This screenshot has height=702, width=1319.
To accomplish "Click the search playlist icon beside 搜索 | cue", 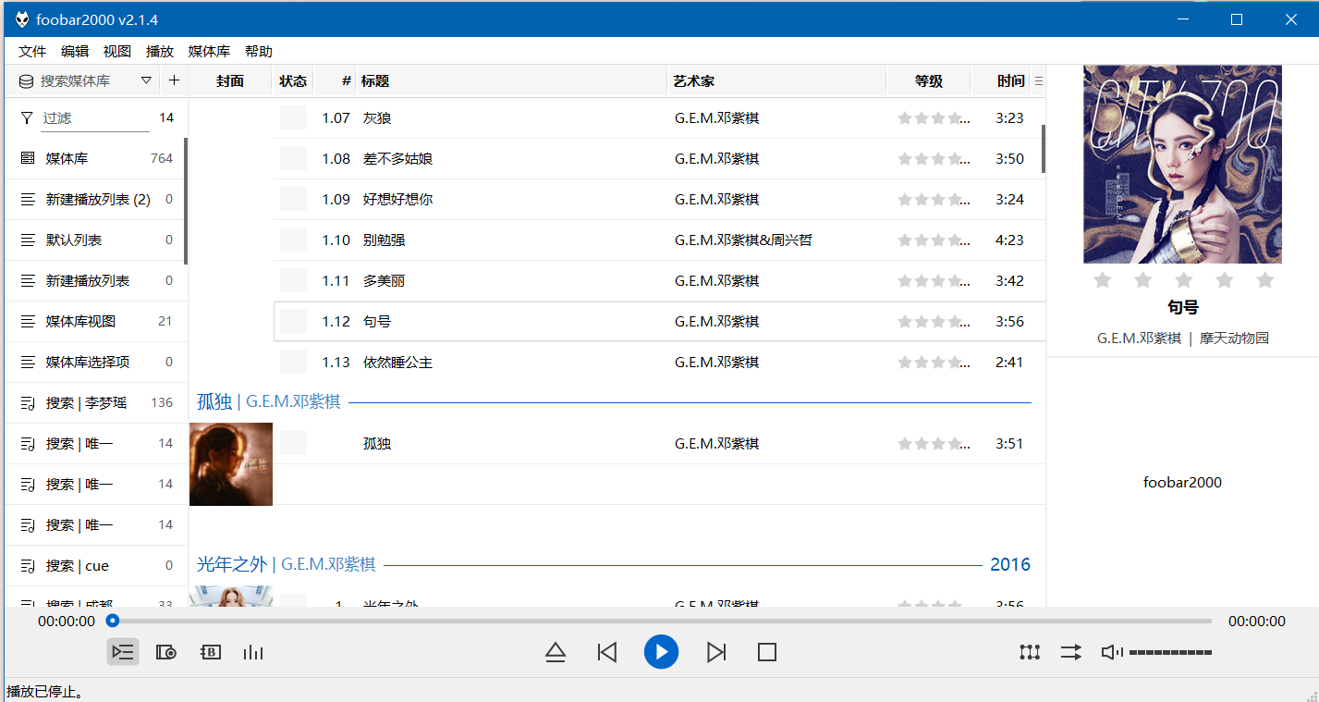I will 28,565.
